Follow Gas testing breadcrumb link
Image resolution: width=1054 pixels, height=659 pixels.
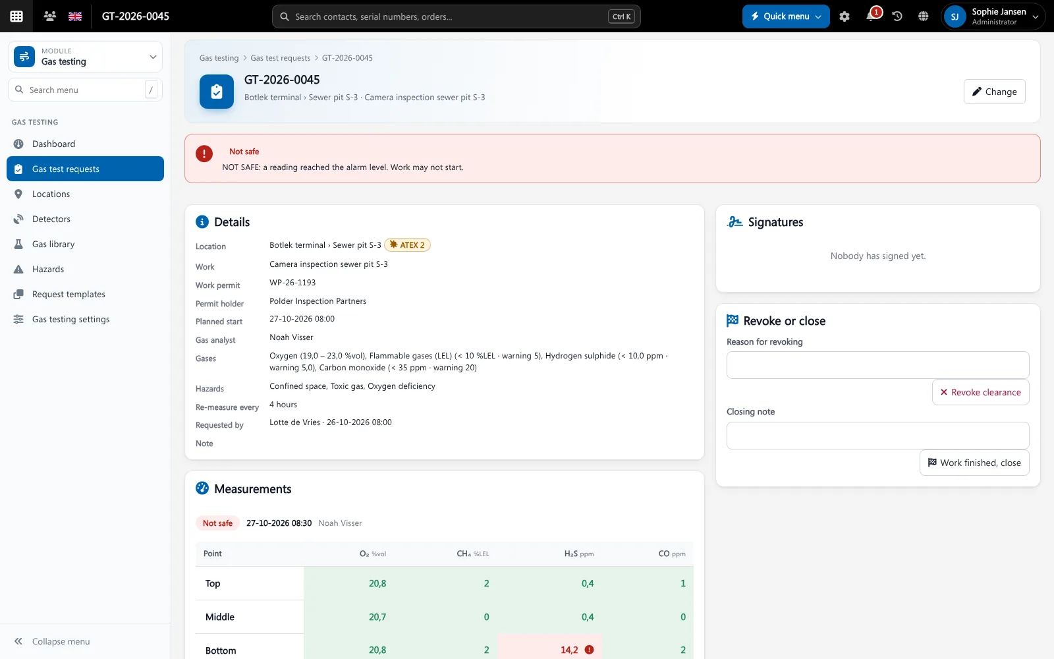pos(219,58)
